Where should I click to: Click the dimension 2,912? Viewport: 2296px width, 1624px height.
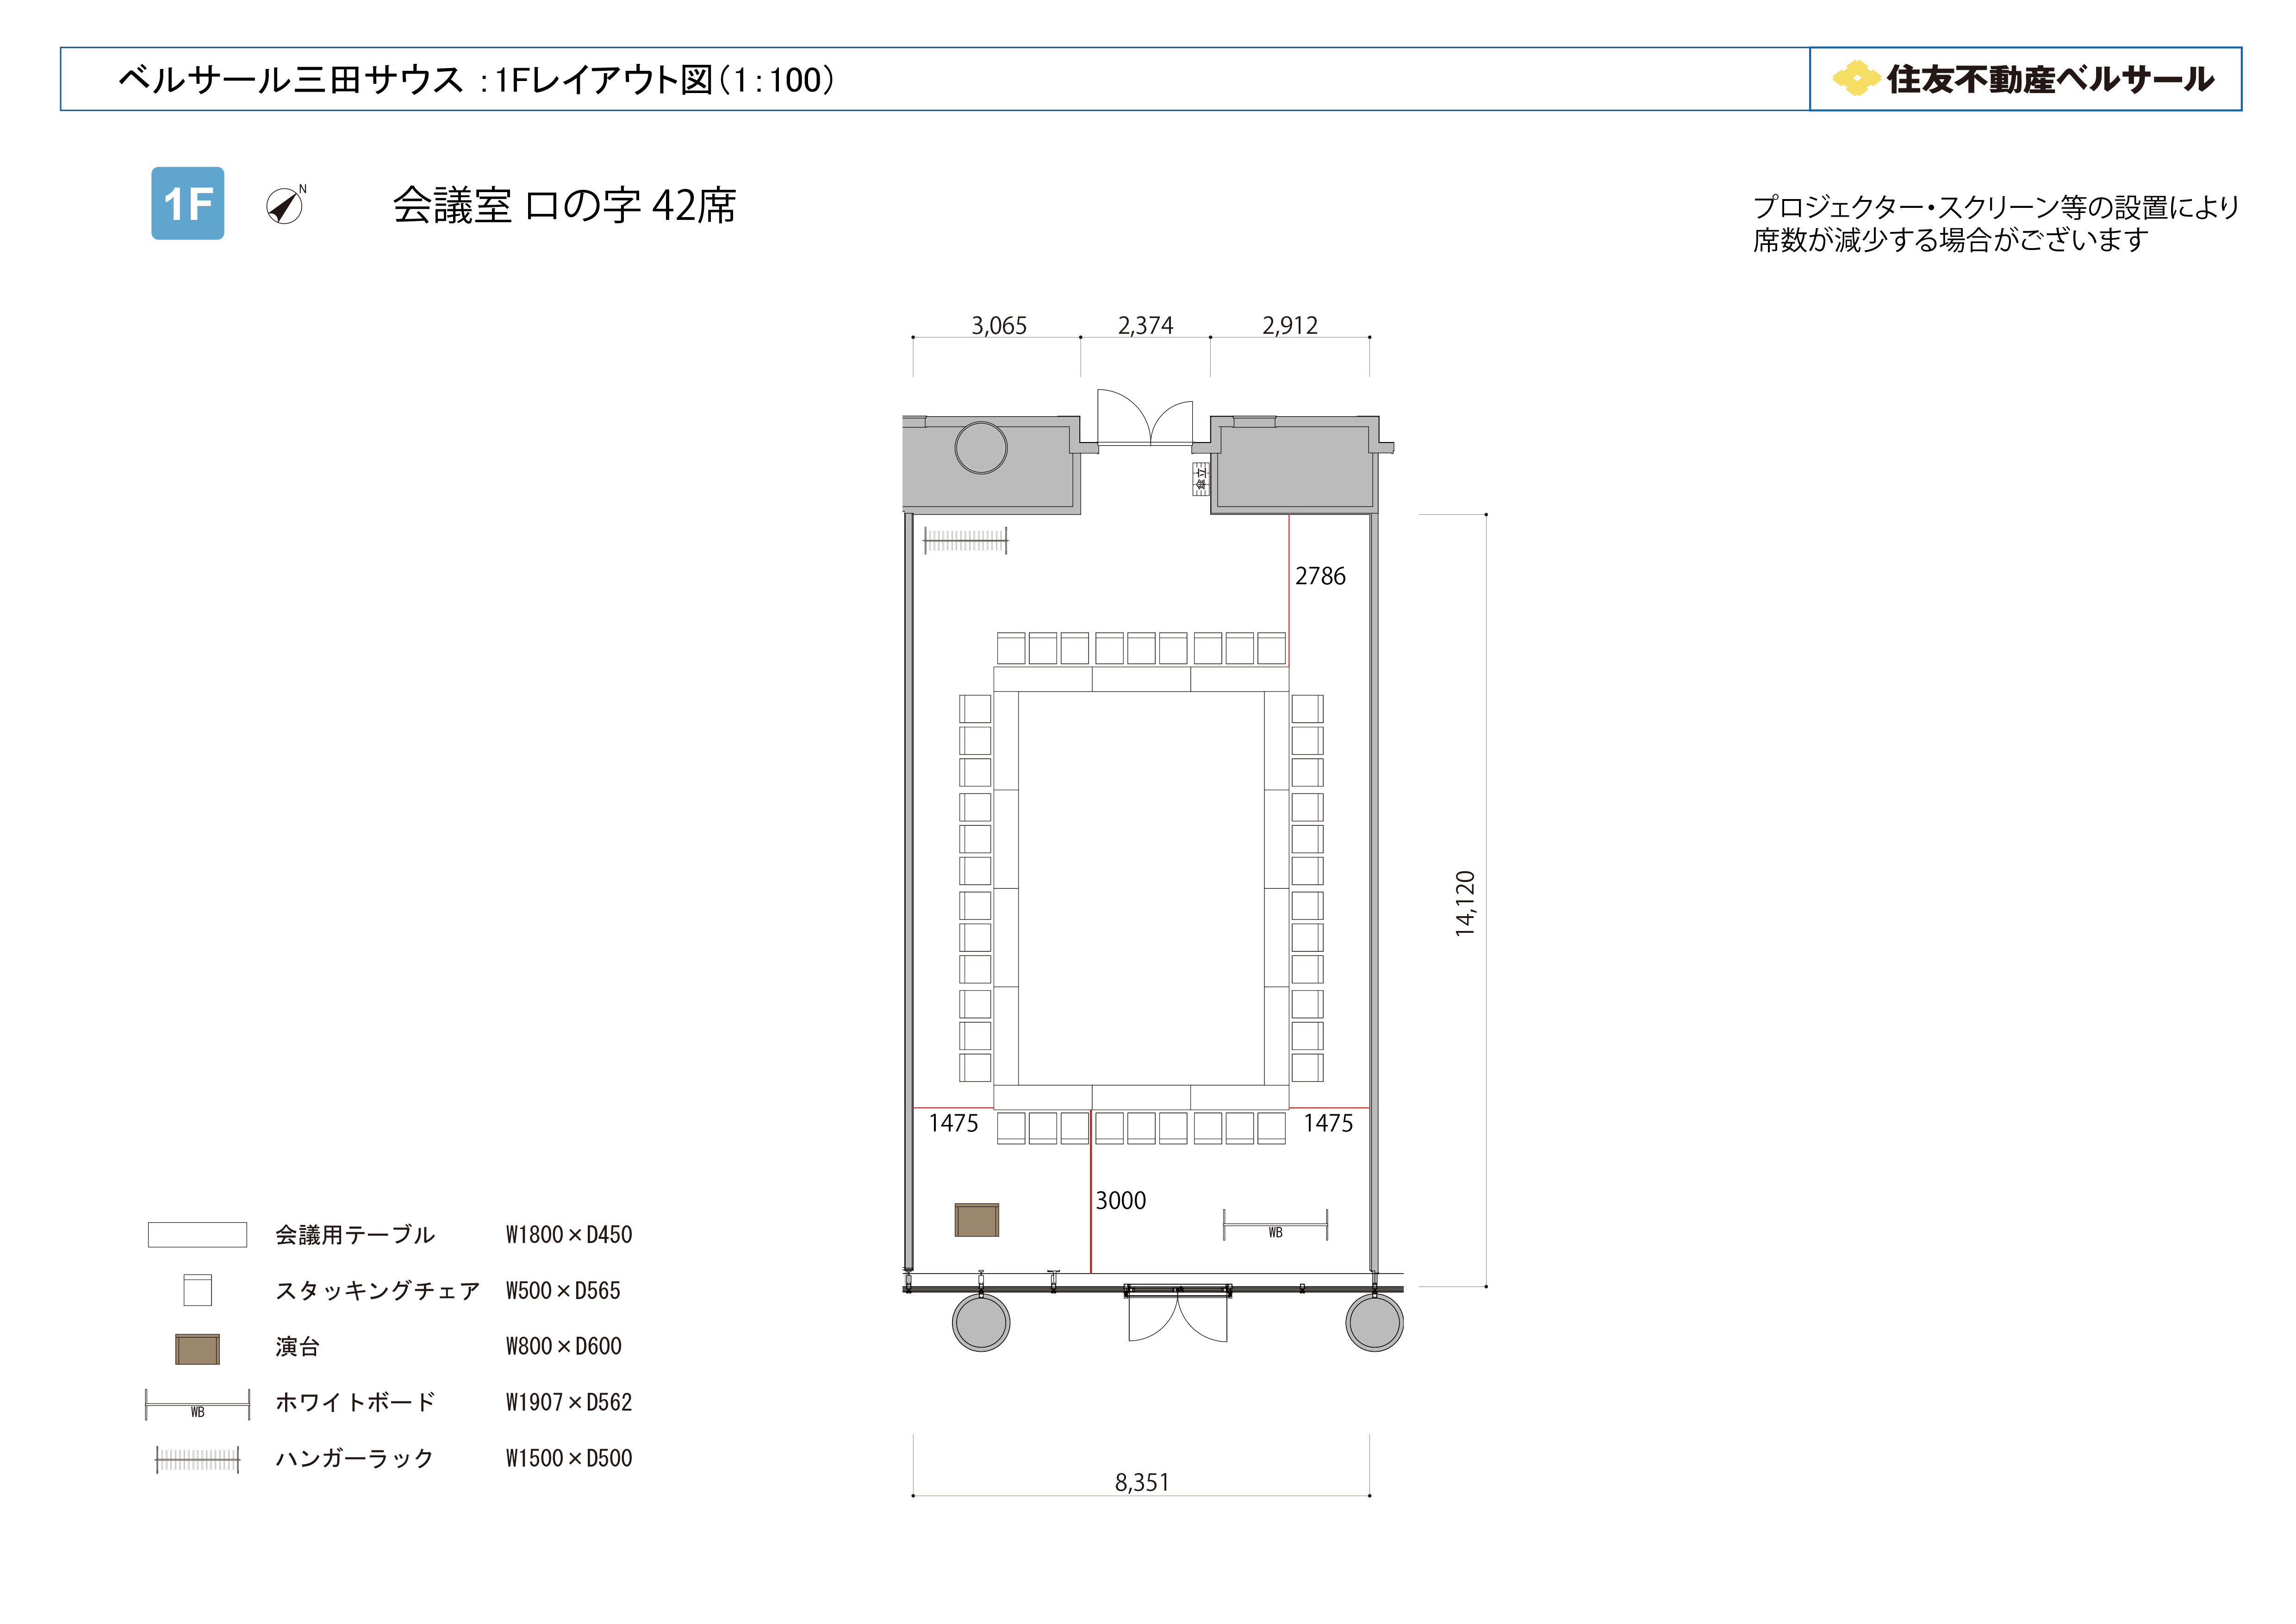pos(1290,325)
